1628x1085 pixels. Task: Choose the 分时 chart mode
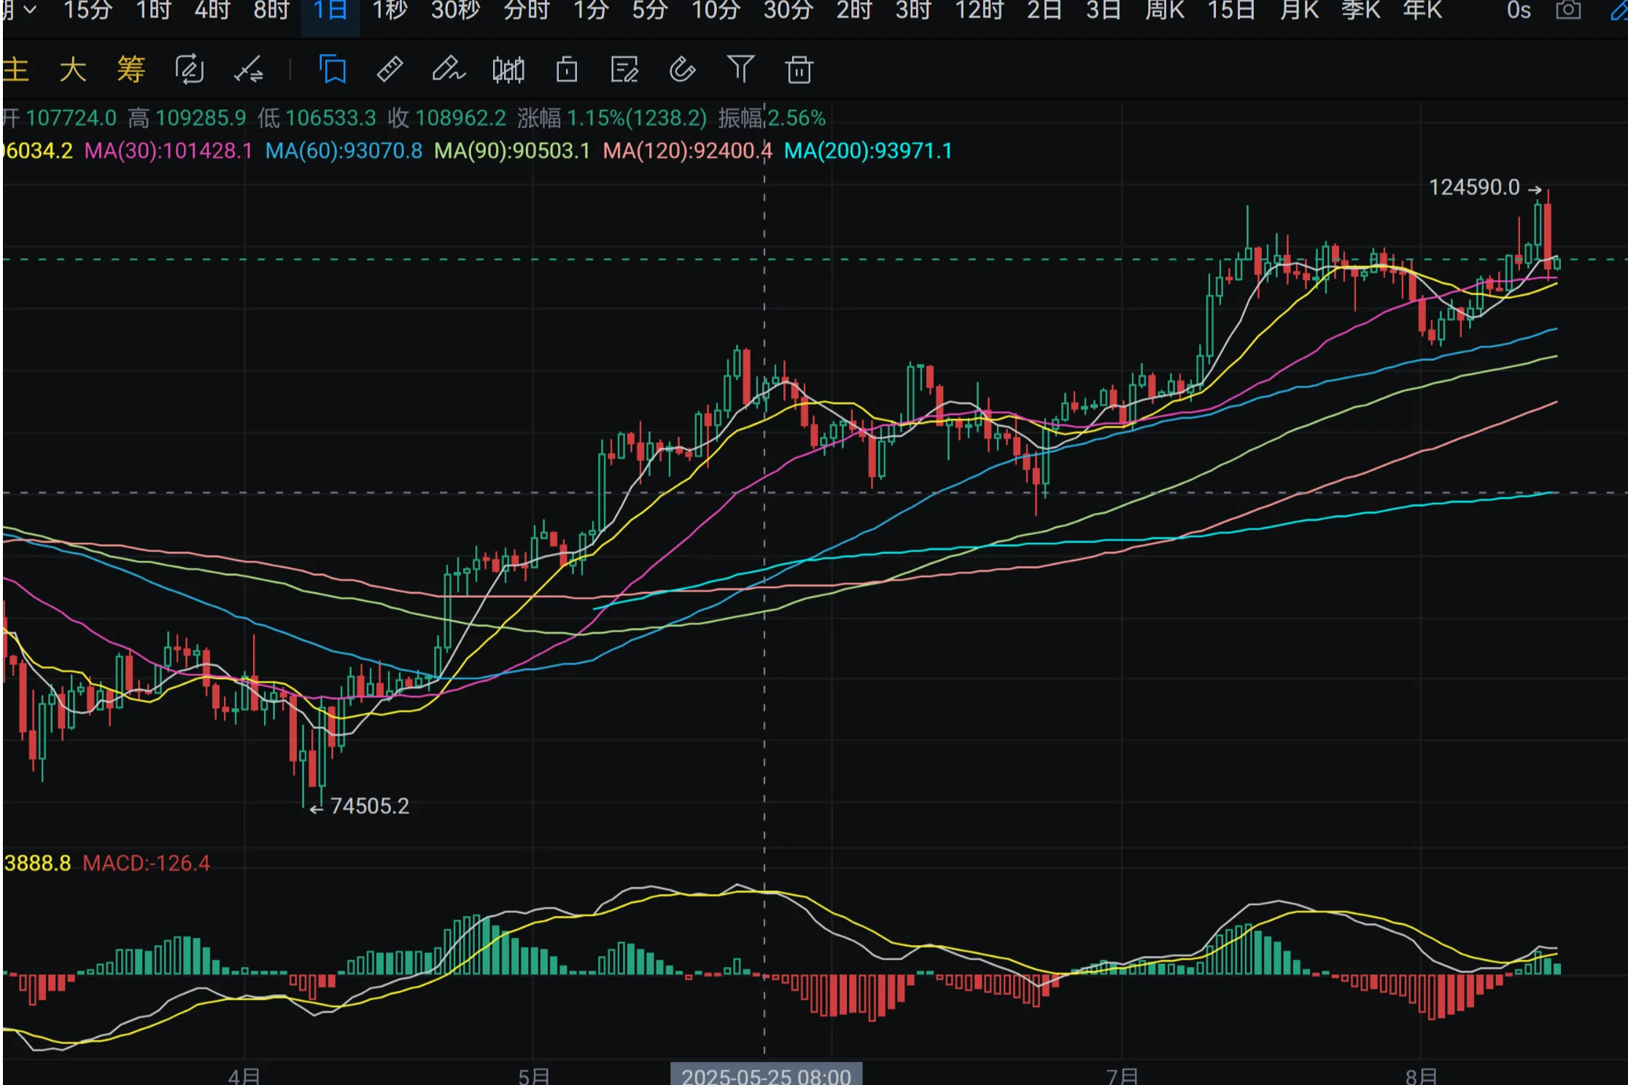coord(527,10)
